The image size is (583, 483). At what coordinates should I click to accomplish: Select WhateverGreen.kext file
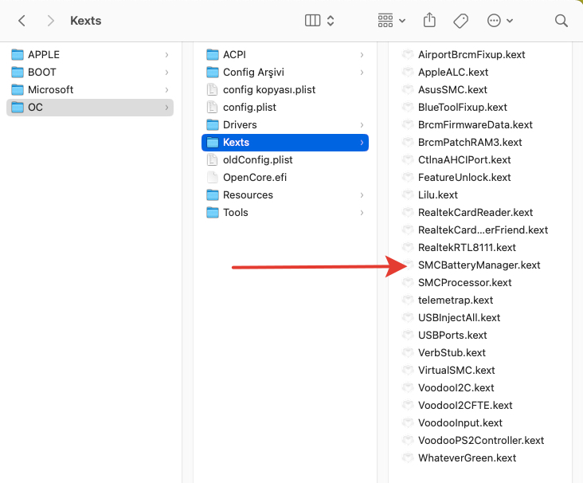coord(467,458)
